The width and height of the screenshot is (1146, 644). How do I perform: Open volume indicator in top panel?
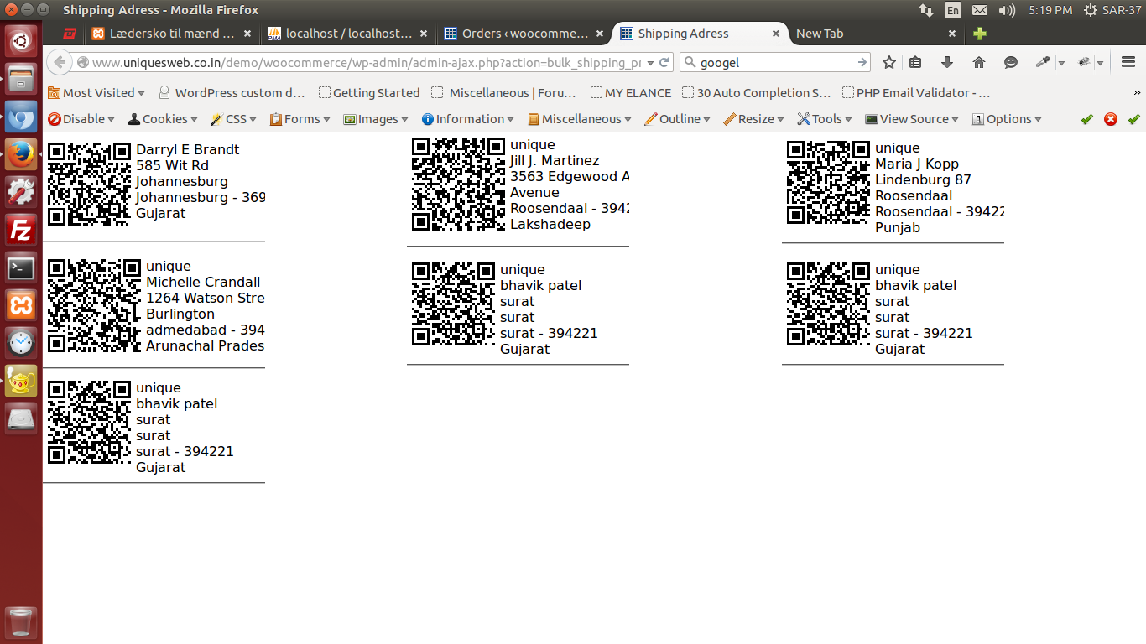(x=1008, y=10)
